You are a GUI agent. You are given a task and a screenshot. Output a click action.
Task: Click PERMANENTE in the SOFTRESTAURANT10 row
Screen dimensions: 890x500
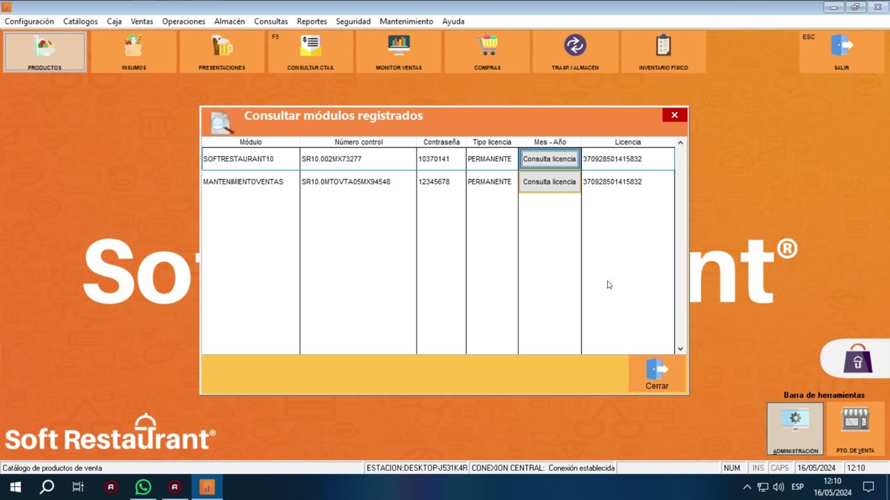(492, 159)
